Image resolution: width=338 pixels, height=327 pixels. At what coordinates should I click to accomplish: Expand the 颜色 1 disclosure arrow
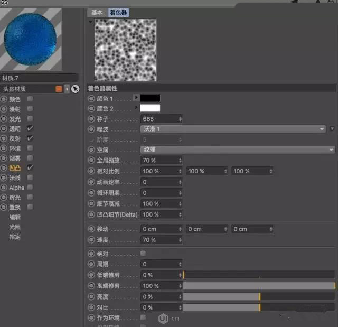[x=136, y=98]
